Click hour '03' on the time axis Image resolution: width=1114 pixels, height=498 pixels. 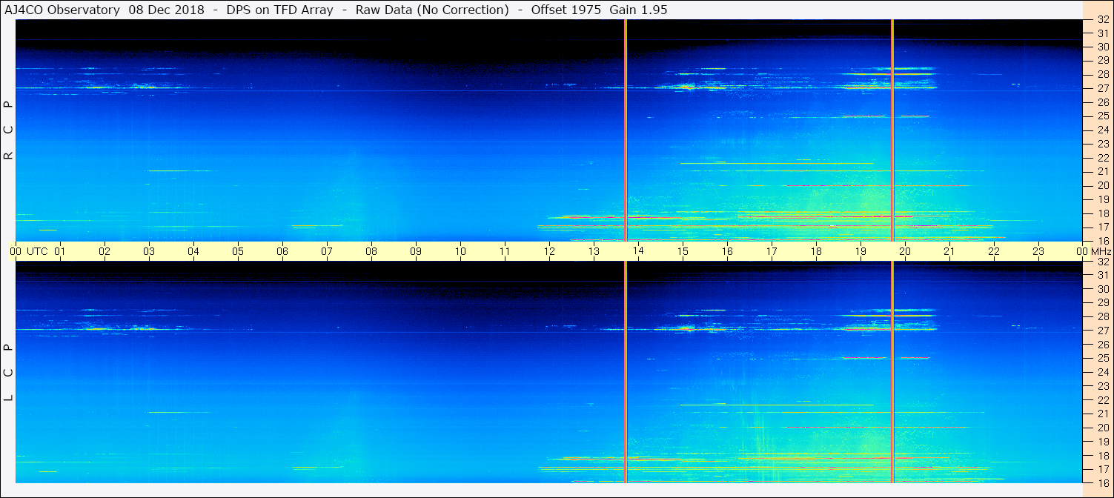click(149, 251)
